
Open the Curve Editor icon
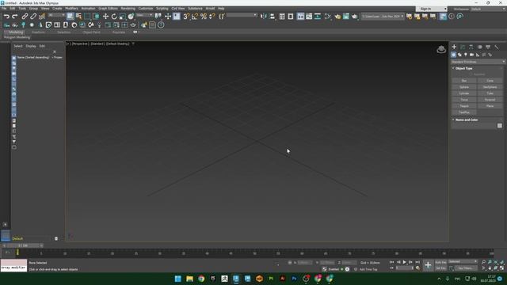(x=309, y=16)
